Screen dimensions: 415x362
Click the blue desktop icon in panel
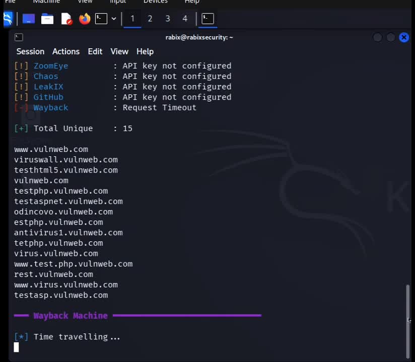pyautogui.click(x=29, y=19)
